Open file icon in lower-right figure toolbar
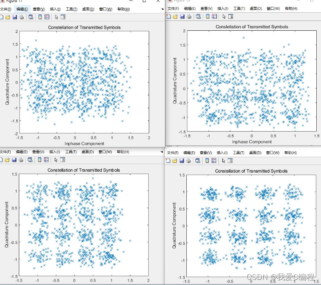The image size is (321, 285). (175, 161)
